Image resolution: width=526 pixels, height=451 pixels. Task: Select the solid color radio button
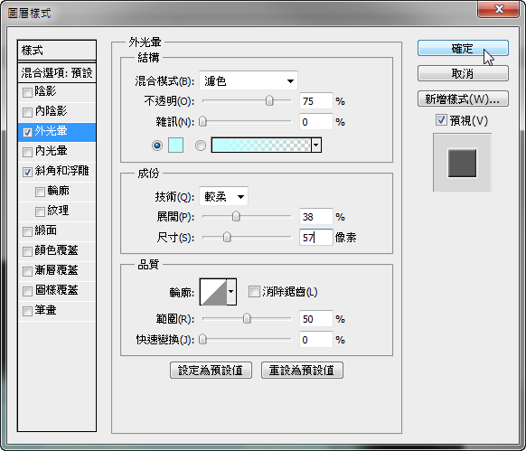point(157,146)
